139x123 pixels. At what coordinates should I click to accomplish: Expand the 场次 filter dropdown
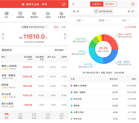[x=126, y=20]
